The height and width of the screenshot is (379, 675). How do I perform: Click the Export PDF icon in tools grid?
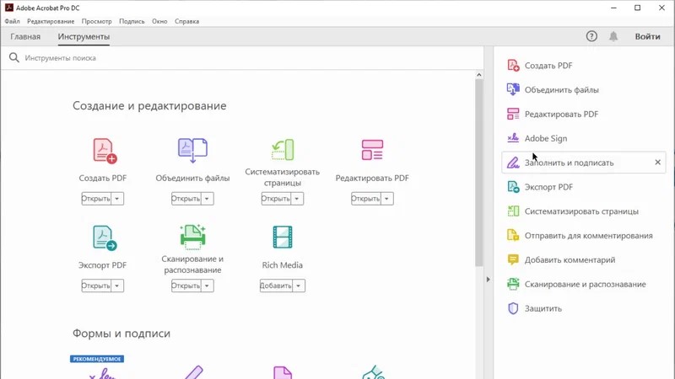105,238
